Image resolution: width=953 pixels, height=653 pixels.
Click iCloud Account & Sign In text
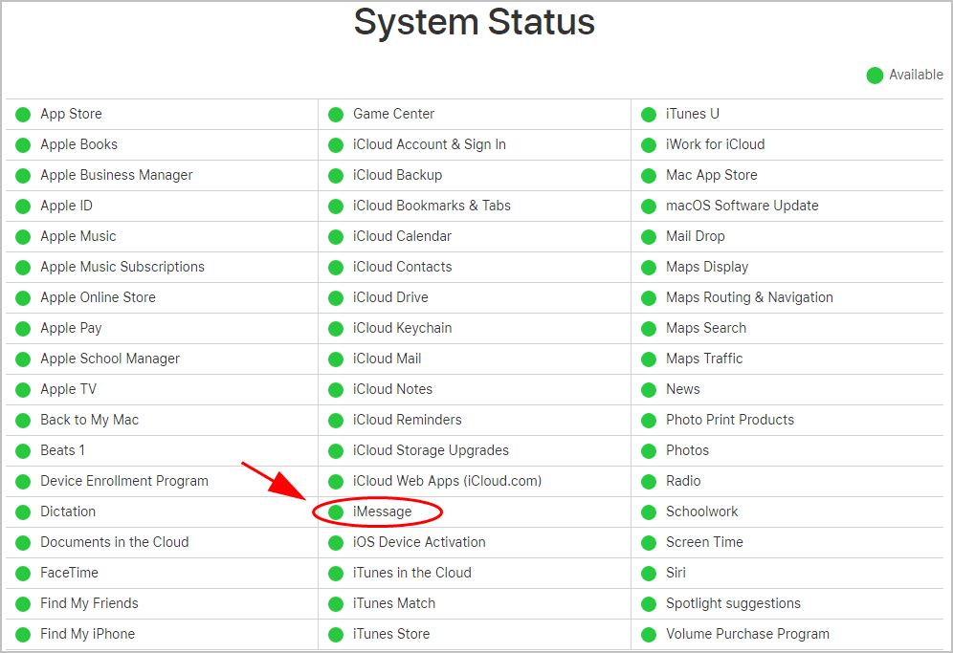point(430,144)
